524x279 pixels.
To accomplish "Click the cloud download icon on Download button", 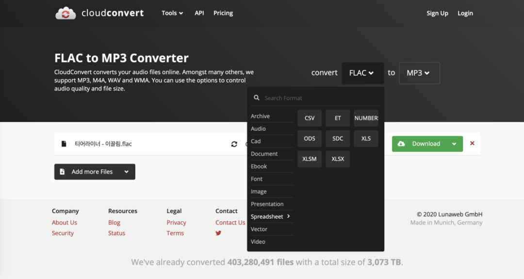I will (x=401, y=144).
